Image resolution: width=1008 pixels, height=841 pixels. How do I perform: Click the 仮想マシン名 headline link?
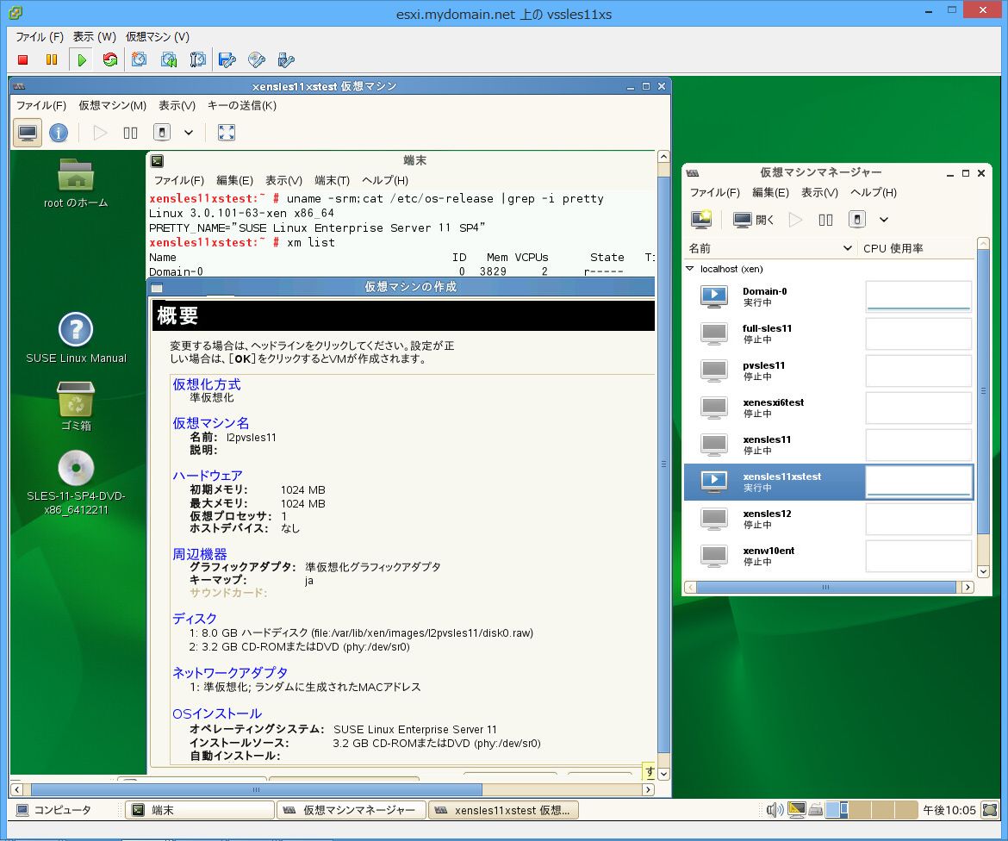pos(211,423)
